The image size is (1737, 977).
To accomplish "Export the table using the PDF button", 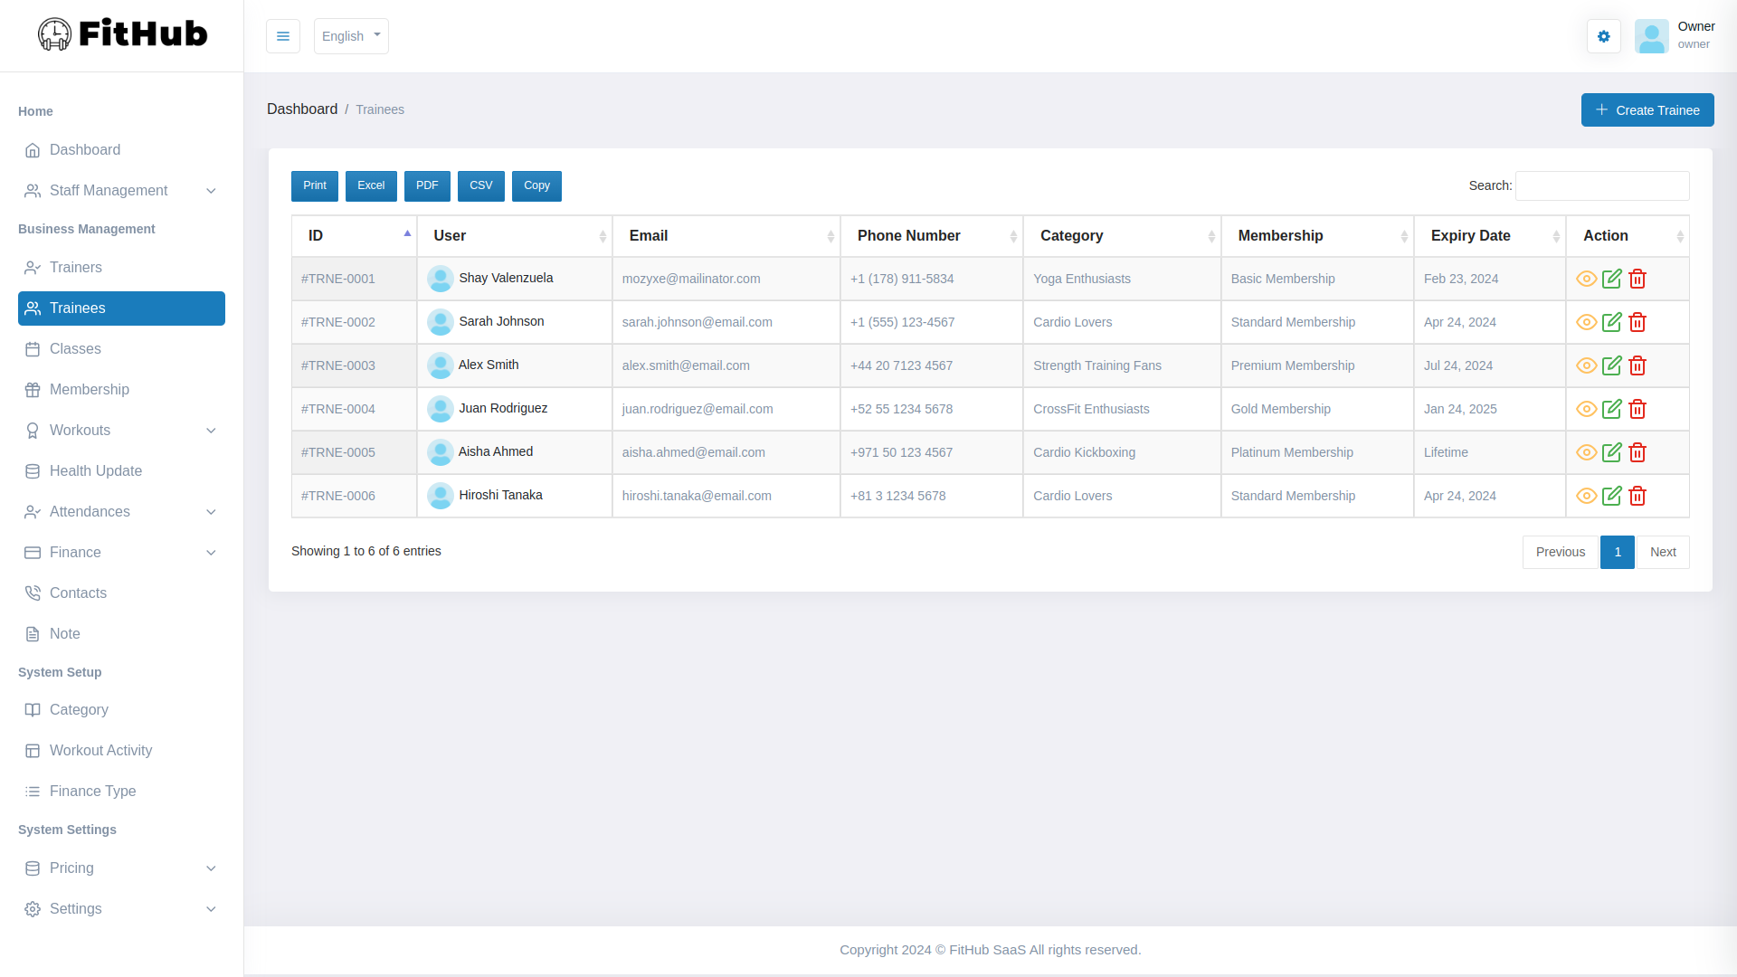I will pos(427,185).
